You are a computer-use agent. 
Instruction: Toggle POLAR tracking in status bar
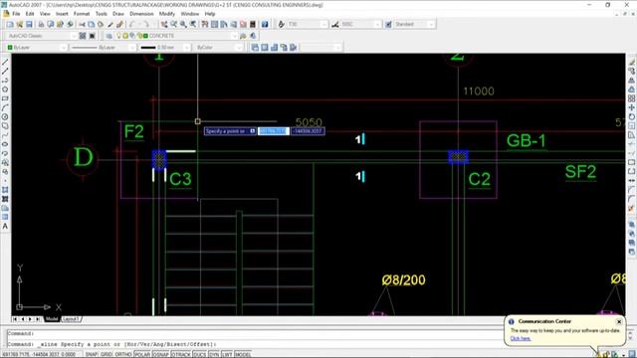pos(142,354)
